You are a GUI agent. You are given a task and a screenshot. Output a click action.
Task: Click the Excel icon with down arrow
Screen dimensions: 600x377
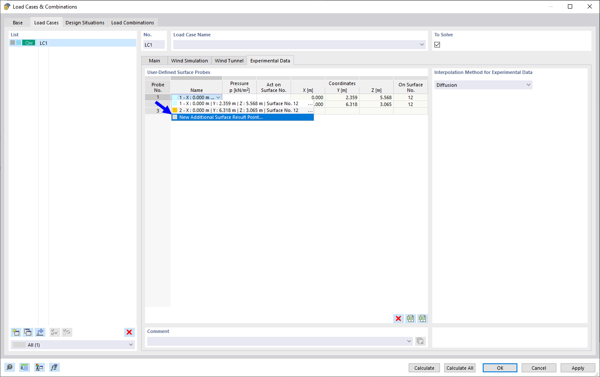(410, 318)
